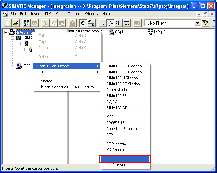Open the No Filter dropdown arrow
The height and width of the screenshot is (173, 217).
click(x=197, y=23)
